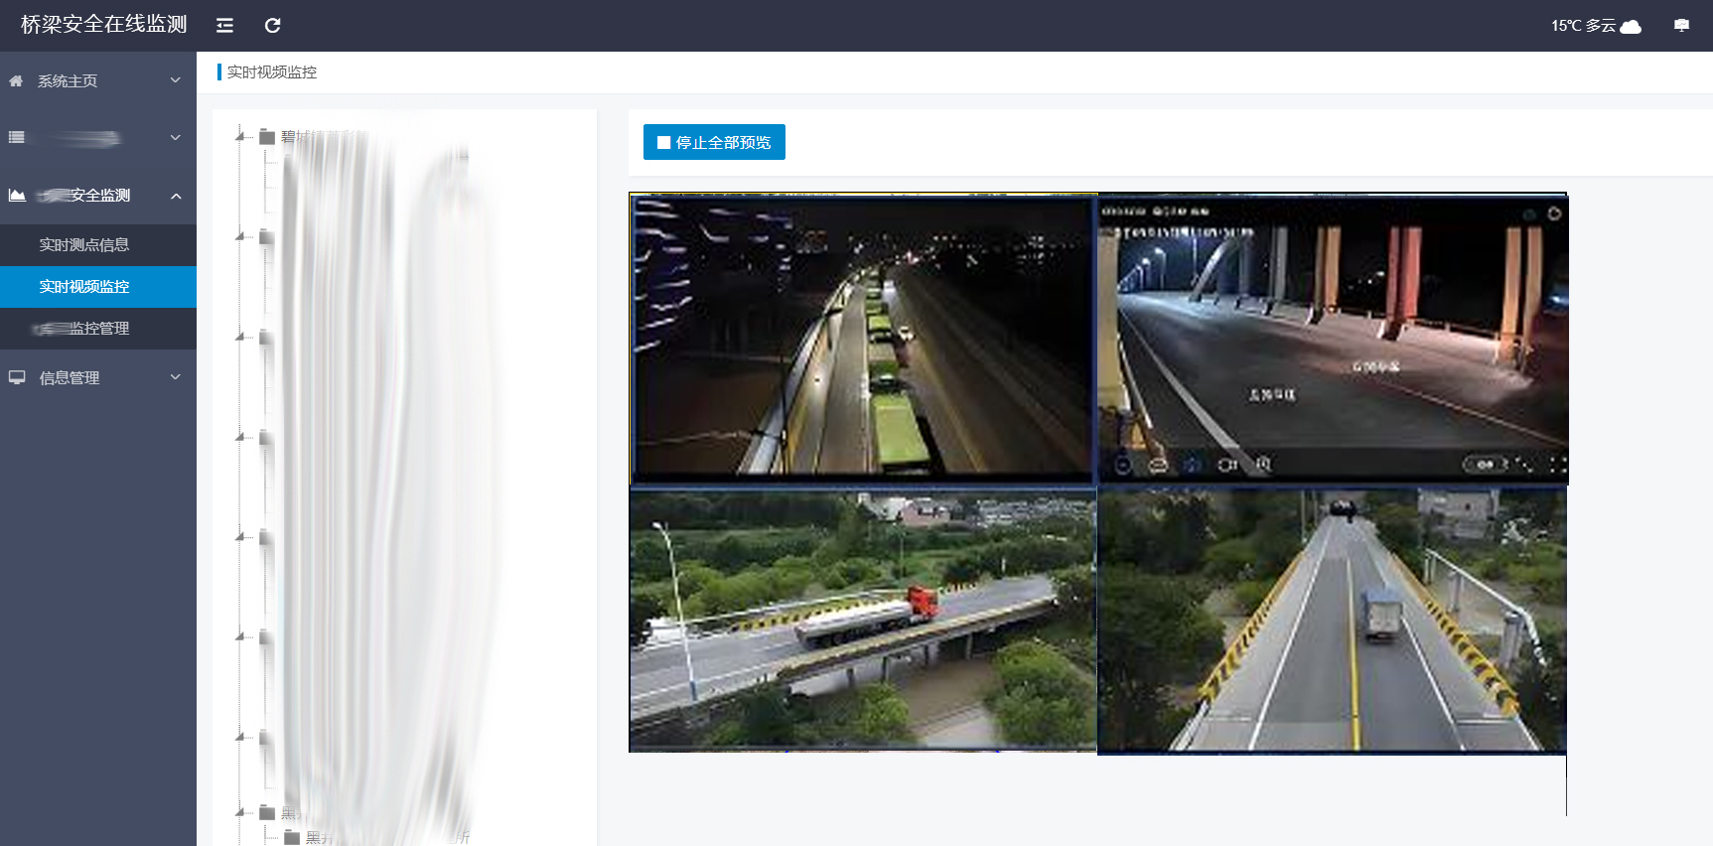The image size is (1713, 846).
Task: Expand the 系统主页 sidebar menu
Action: 97,80
